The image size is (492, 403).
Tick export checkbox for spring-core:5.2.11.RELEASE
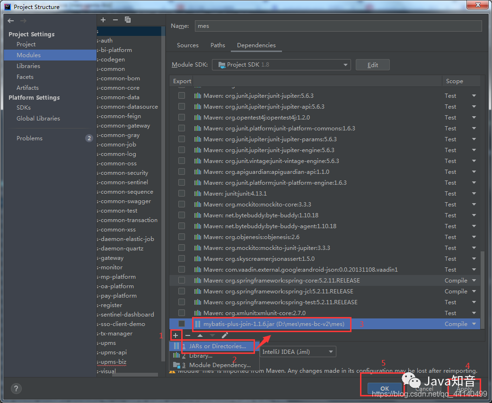point(182,281)
